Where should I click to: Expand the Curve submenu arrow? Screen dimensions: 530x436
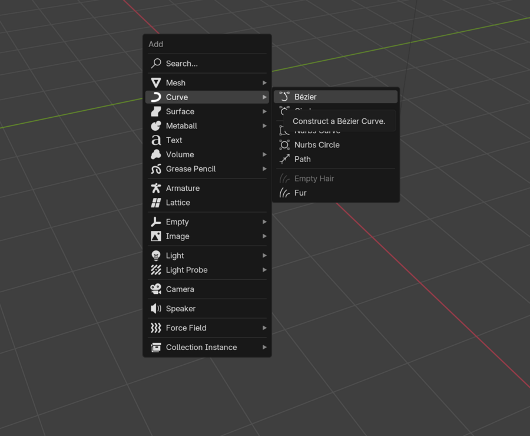click(x=264, y=97)
